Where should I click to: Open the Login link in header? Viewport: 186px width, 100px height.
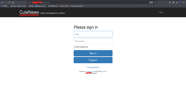pyautogui.click(x=160, y=12)
